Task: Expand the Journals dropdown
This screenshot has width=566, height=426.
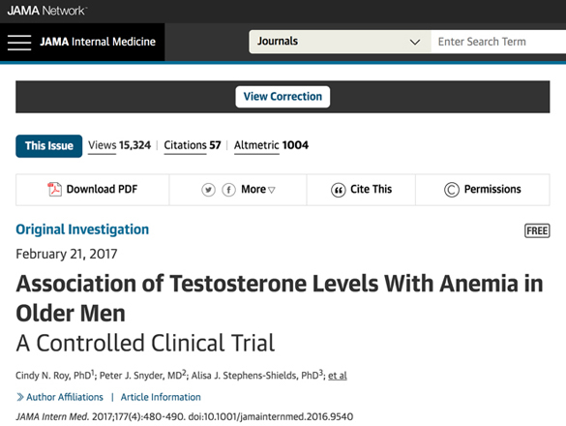Action: 340,42
